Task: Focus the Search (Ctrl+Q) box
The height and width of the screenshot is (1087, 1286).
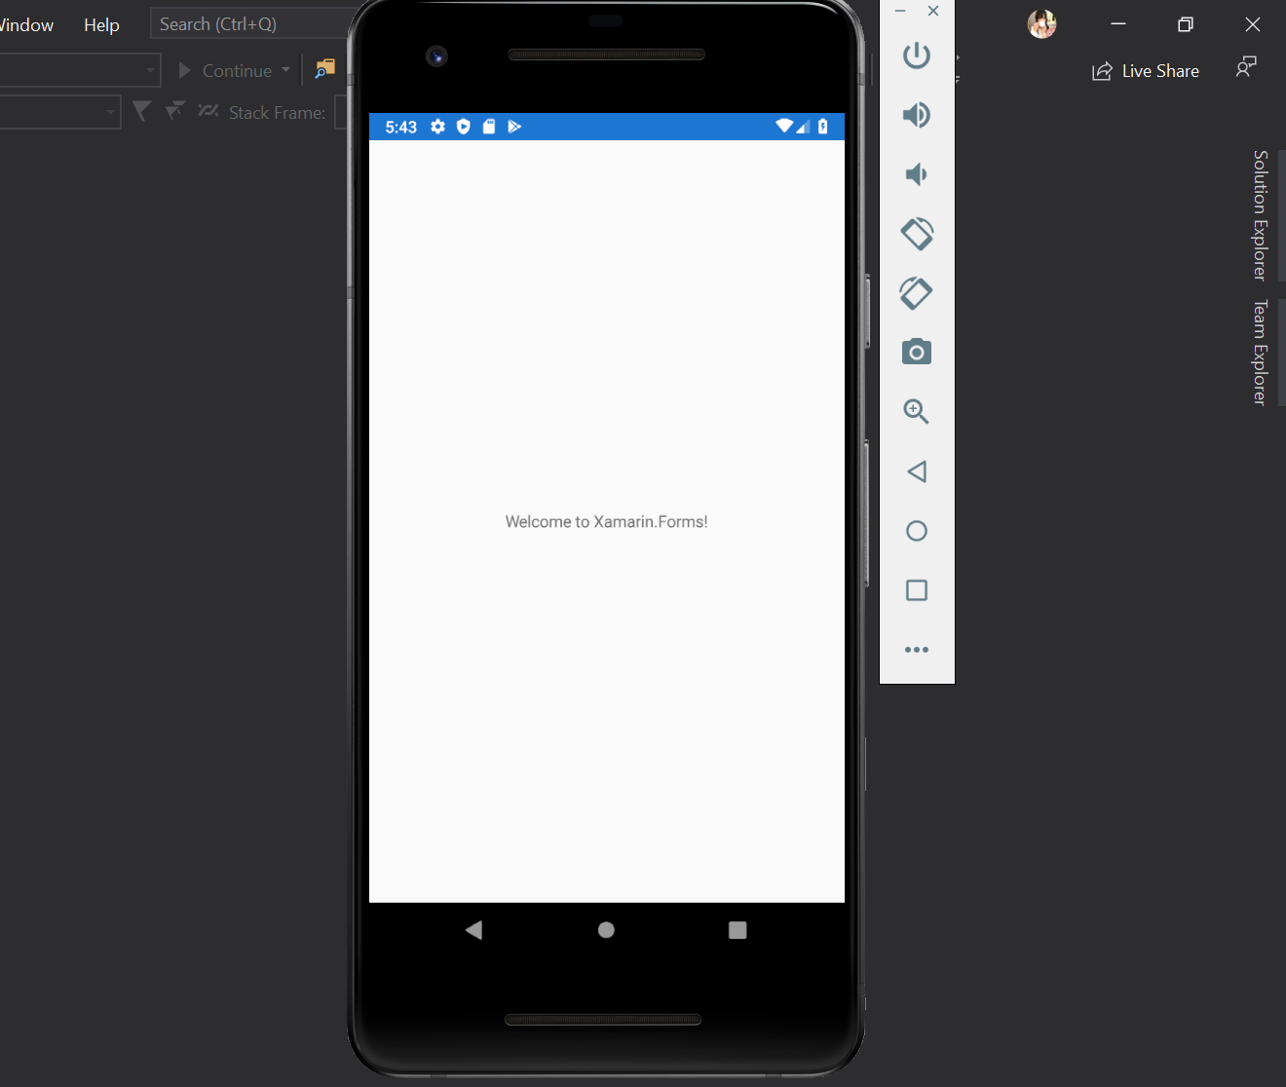Action: coord(251,23)
